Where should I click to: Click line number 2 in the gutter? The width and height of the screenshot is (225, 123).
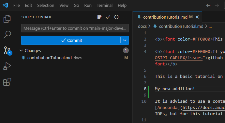tap(145, 39)
